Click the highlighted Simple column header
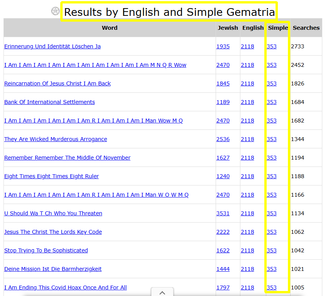This screenshot has width=325, height=296. click(277, 27)
